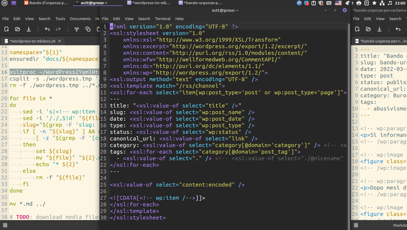Click line 9 'xsl:output method' in terminal
Screen dimensions: 407x230
184,79
